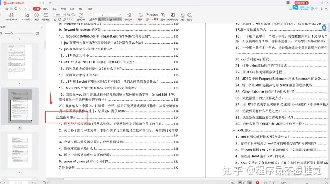
Task: Open the 编辑 tab
Action: click(63, 9)
